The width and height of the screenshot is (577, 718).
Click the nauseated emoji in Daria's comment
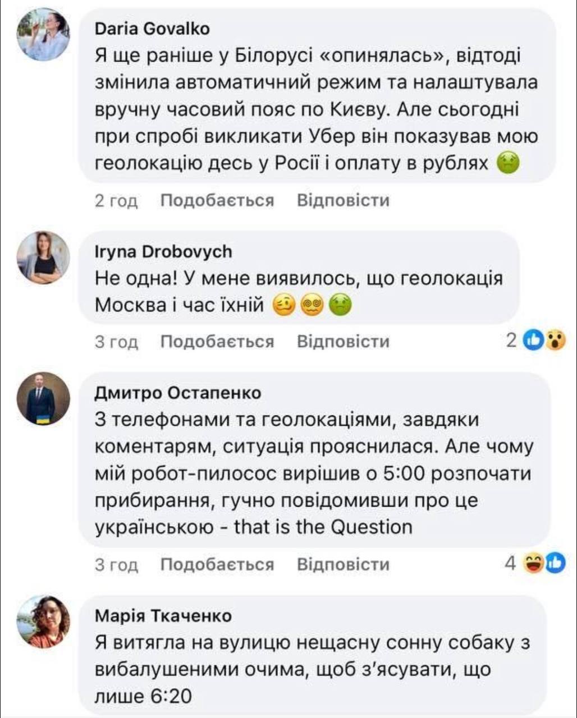click(x=509, y=164)
